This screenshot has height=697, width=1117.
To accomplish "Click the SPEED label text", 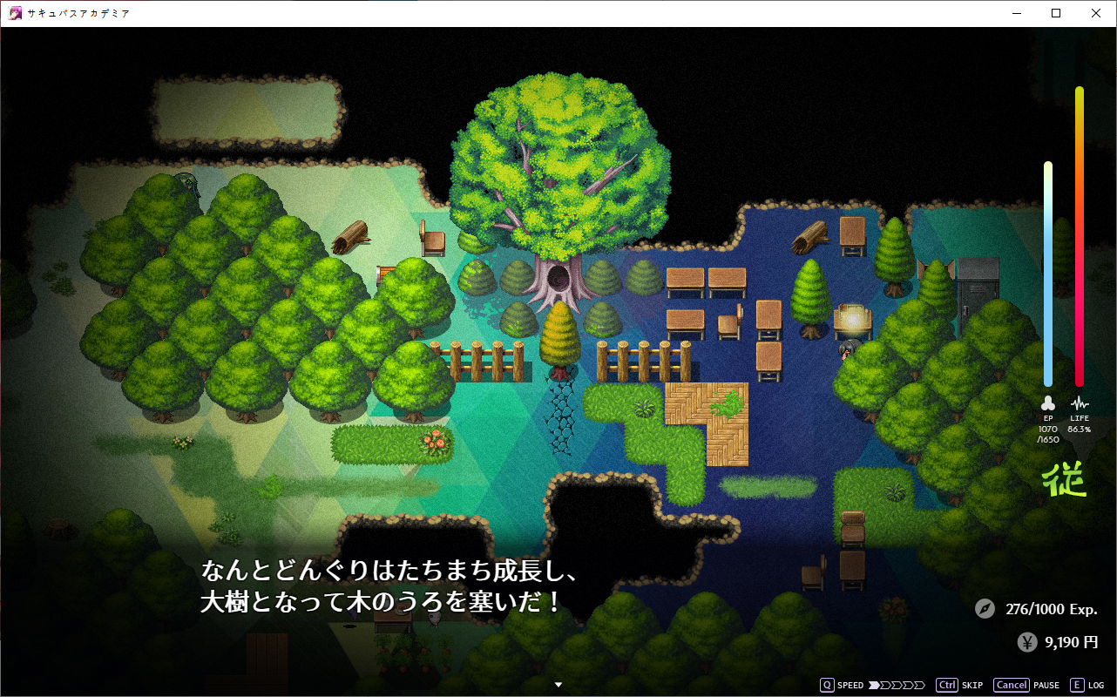I will [850, 686].
